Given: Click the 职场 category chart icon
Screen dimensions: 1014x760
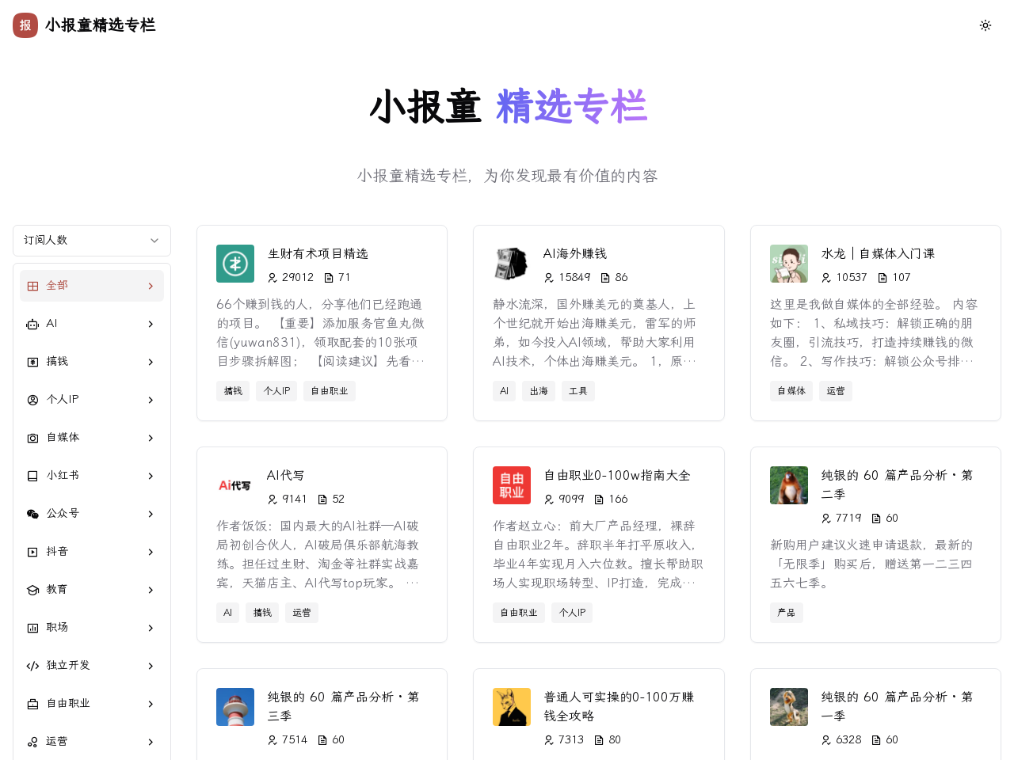Looking at the screenshot, I should pyautogui.click(x=32, y=628).
